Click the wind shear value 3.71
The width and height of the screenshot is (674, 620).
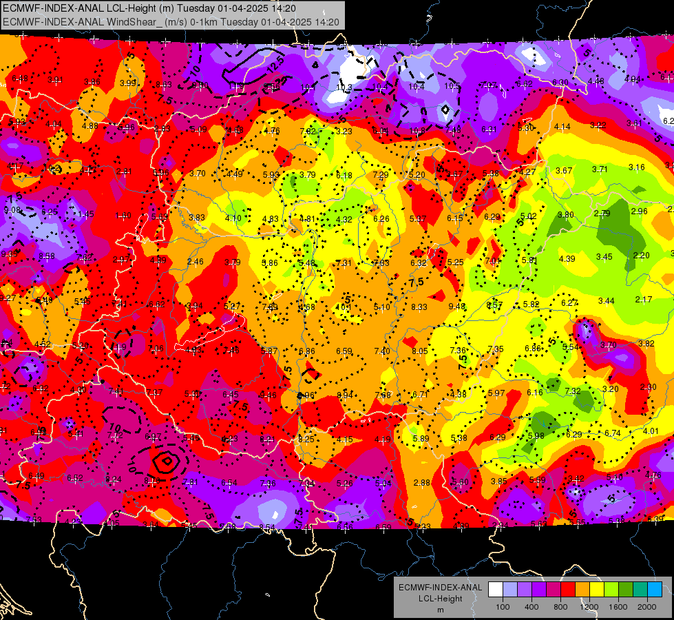600,169
